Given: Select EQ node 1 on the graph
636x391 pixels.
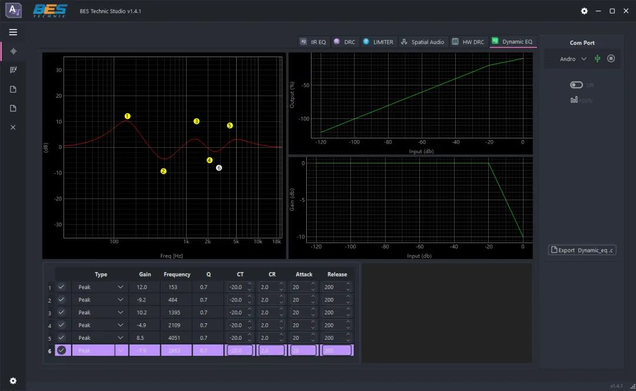Looking at the screenshot, I should click(127, 116).
